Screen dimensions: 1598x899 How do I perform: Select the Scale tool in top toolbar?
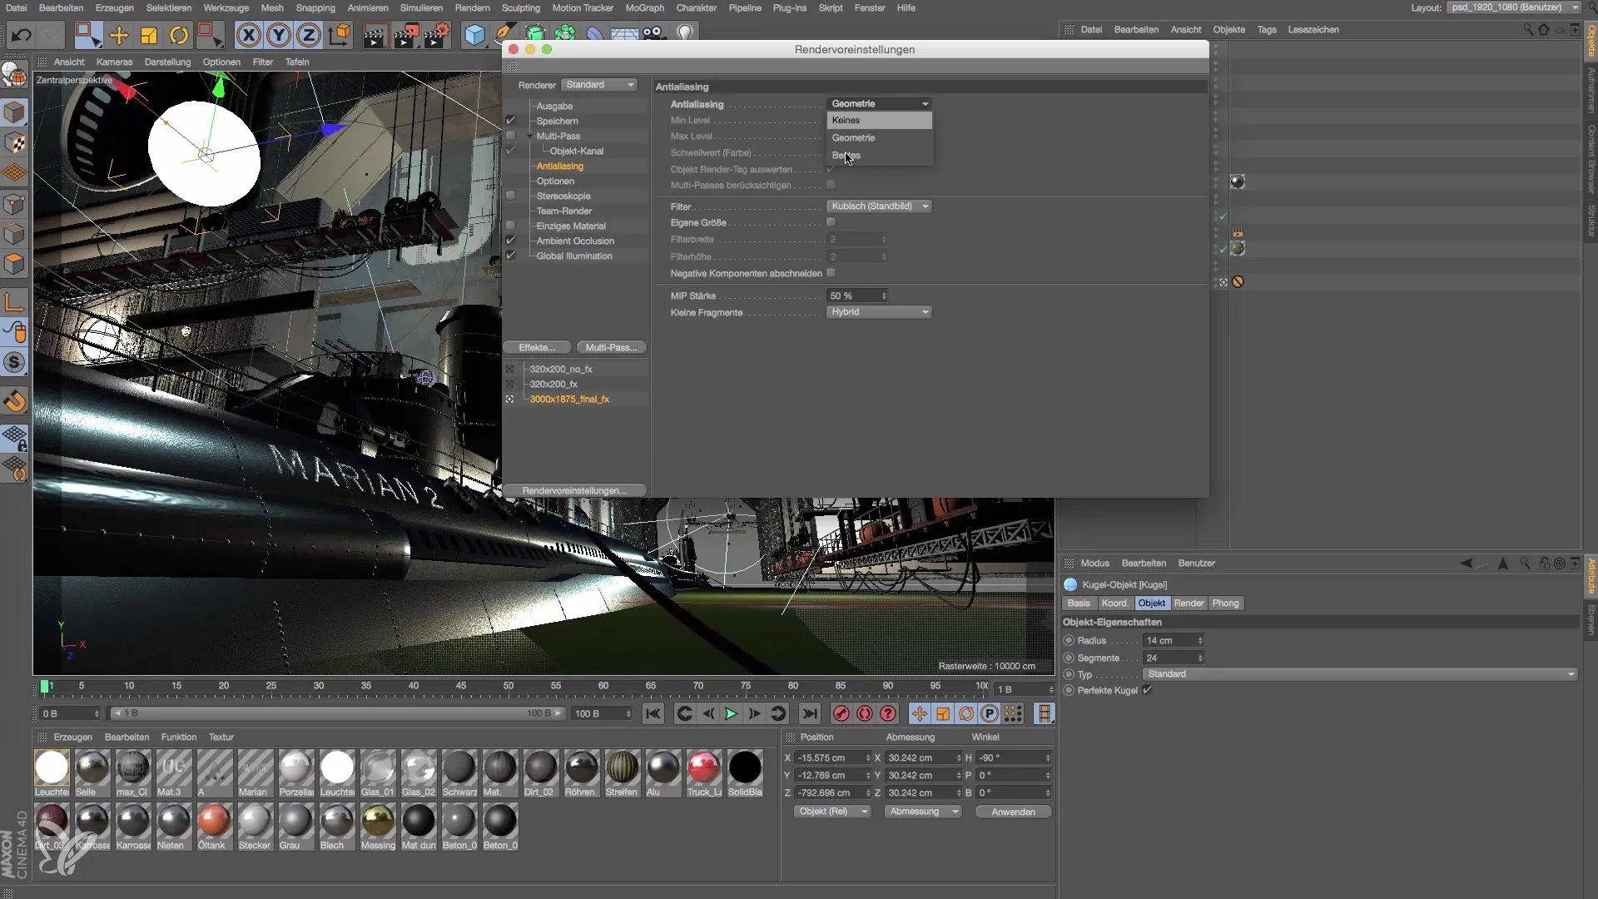point(149,35)
